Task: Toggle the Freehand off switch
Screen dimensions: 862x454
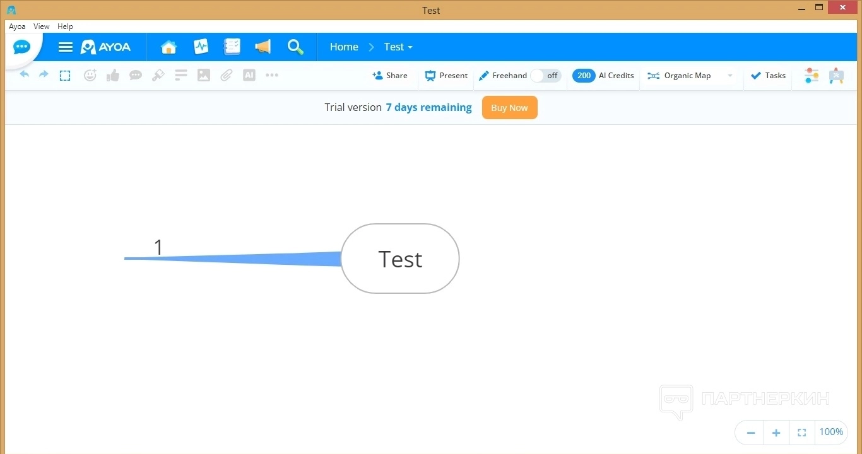Action: [x=546, y=76]
